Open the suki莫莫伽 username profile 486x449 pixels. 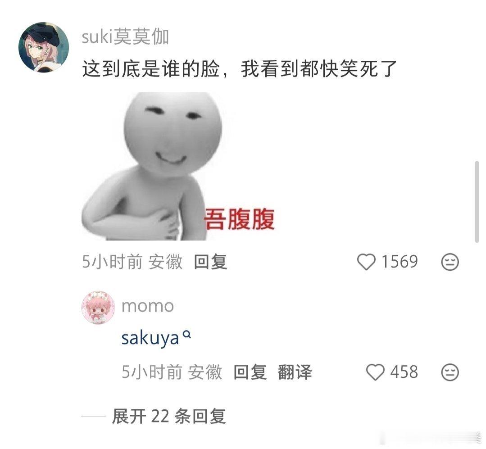point(125,37)
